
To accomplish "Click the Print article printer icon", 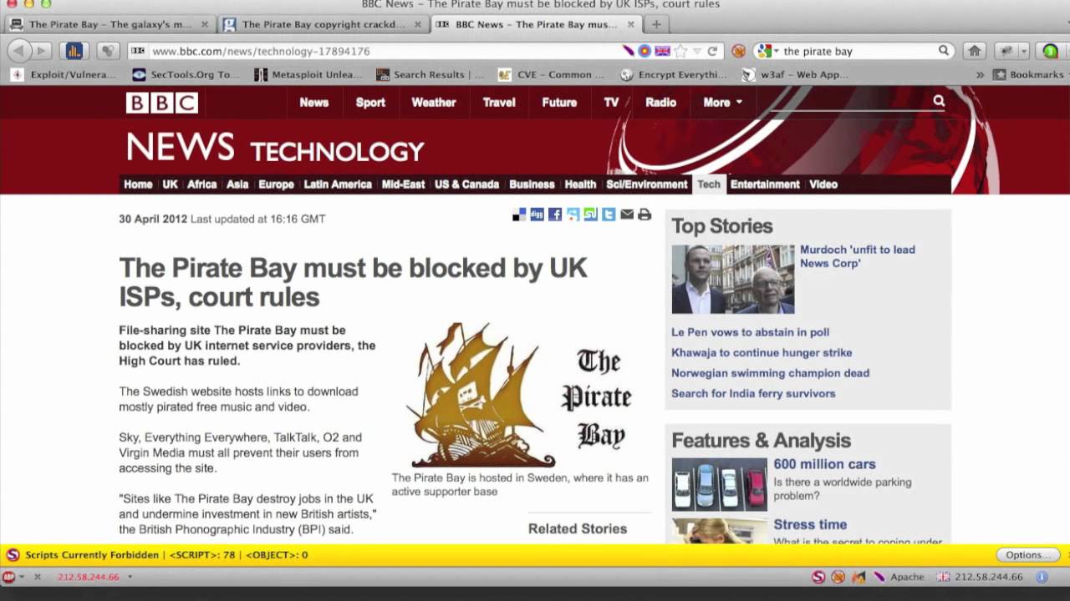I will pyautogui.click(x=645, y=215).
